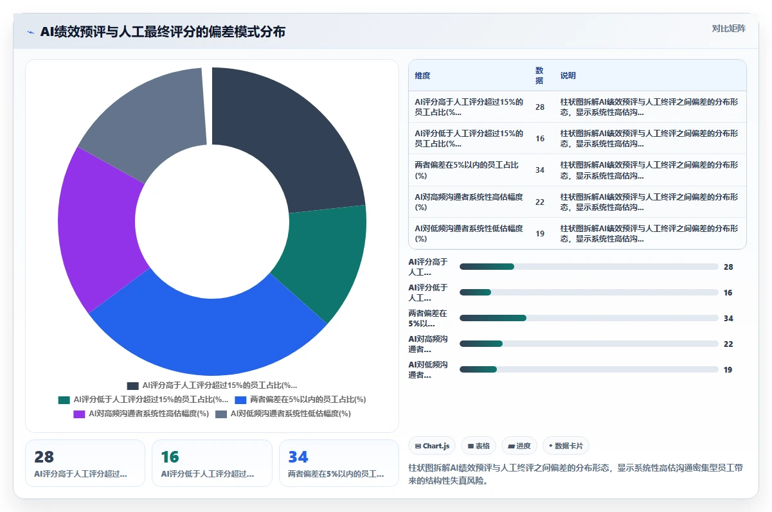Image resolution: width=772 pixels, height=512 pixels.
Task: Click the 对比矩阵 label
Action: 729,28
